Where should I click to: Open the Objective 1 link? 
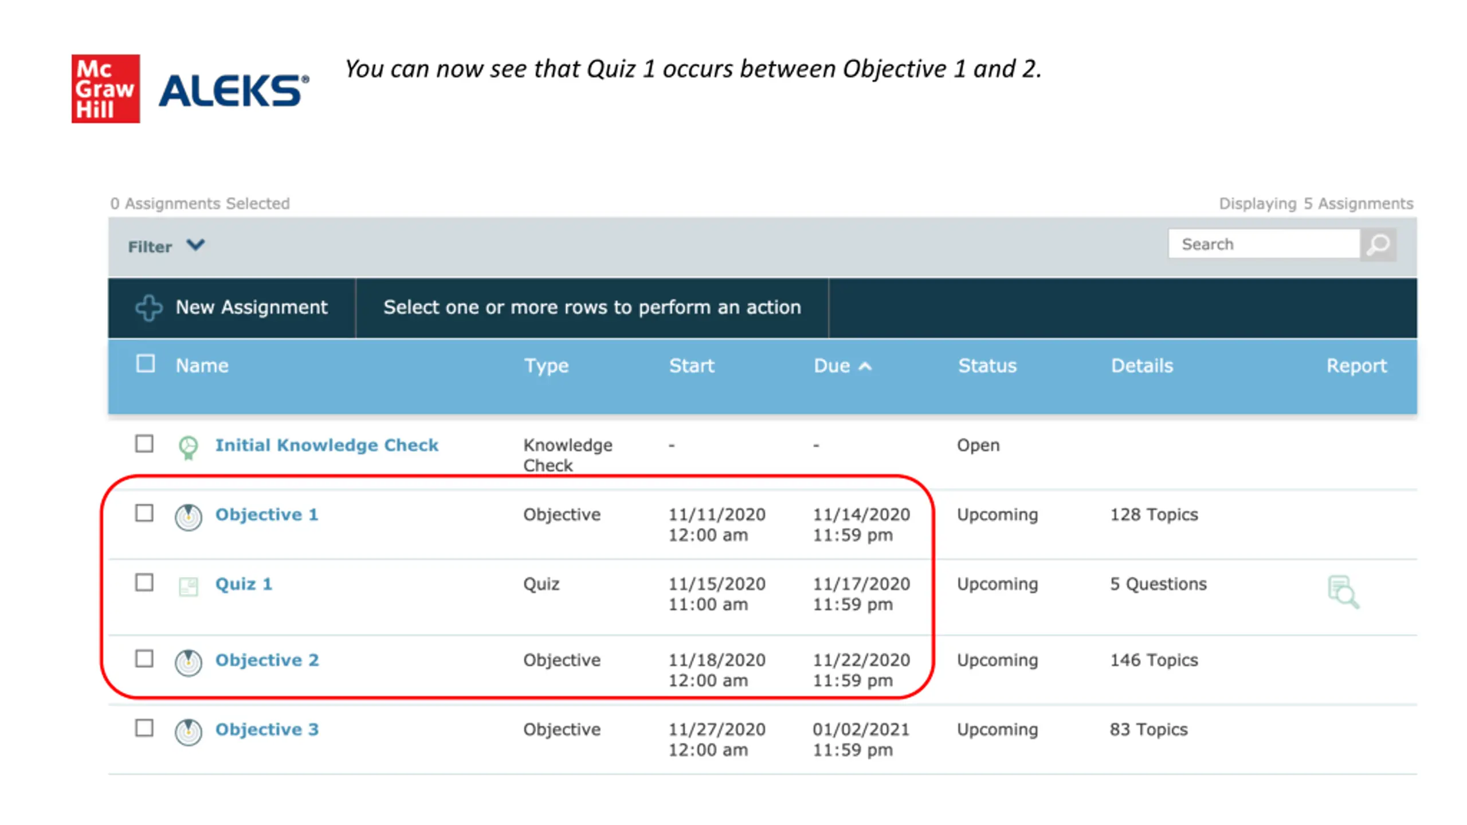click(x=266, y=514)
